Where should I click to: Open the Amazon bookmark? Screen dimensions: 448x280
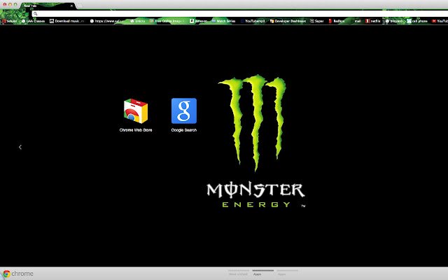click(199, 21)
